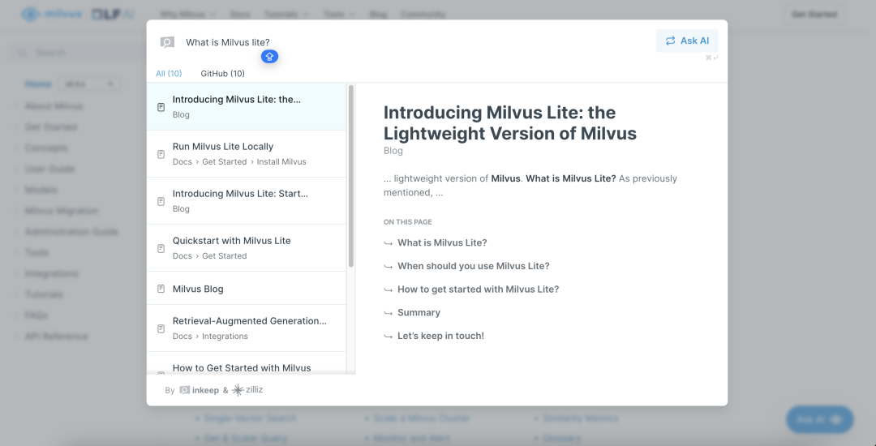
Task: Click document icon beside Milvus Blog result
Action: click(x=161, y=289)
